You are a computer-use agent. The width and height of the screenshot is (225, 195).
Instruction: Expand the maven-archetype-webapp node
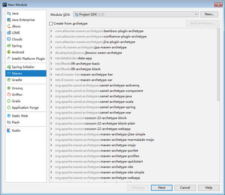51,178
